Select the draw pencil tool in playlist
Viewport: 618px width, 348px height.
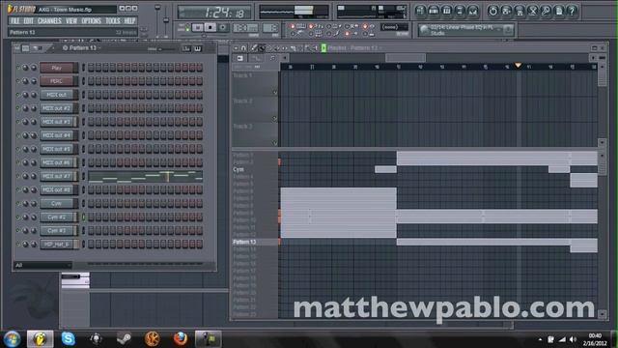point(254,48)
